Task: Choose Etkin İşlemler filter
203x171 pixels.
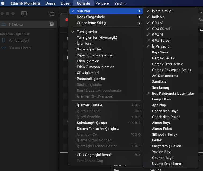Action: click(106, 61)
